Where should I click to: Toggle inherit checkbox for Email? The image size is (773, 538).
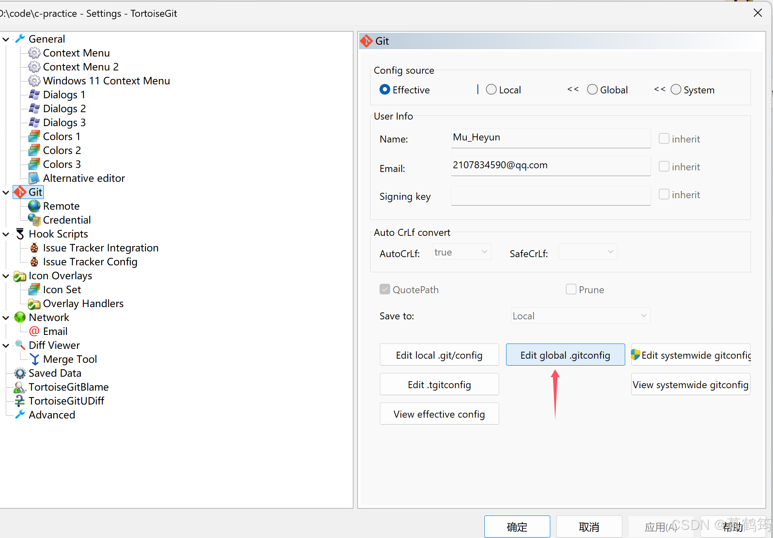664,167
